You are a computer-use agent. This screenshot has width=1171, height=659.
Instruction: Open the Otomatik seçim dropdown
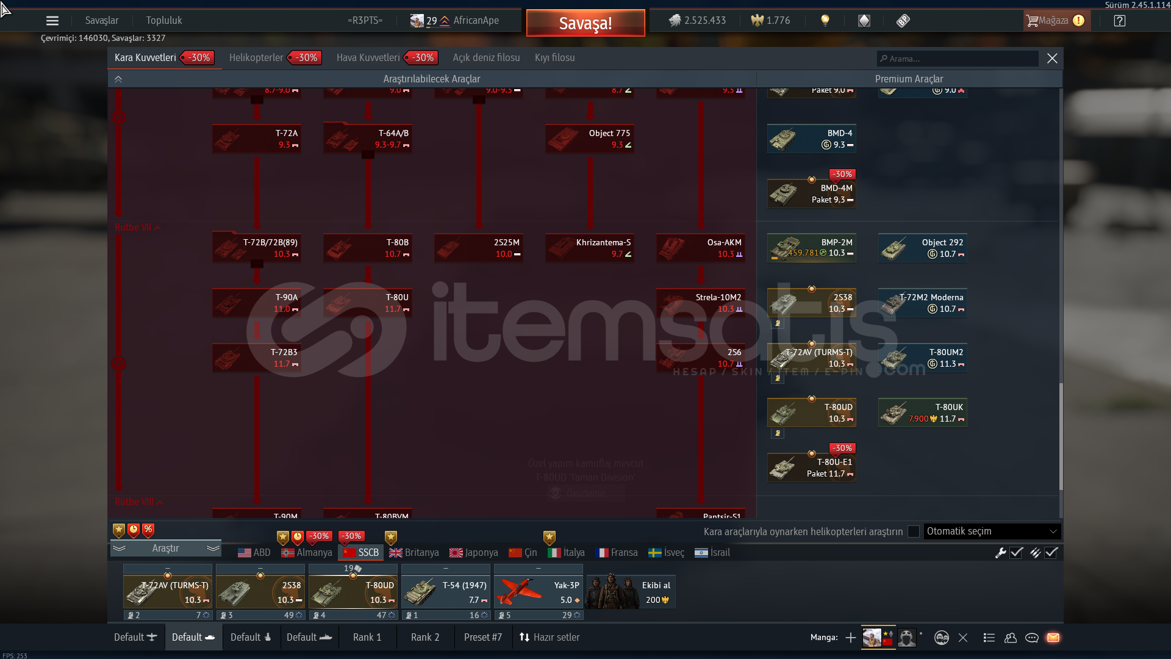click(992, 531)
